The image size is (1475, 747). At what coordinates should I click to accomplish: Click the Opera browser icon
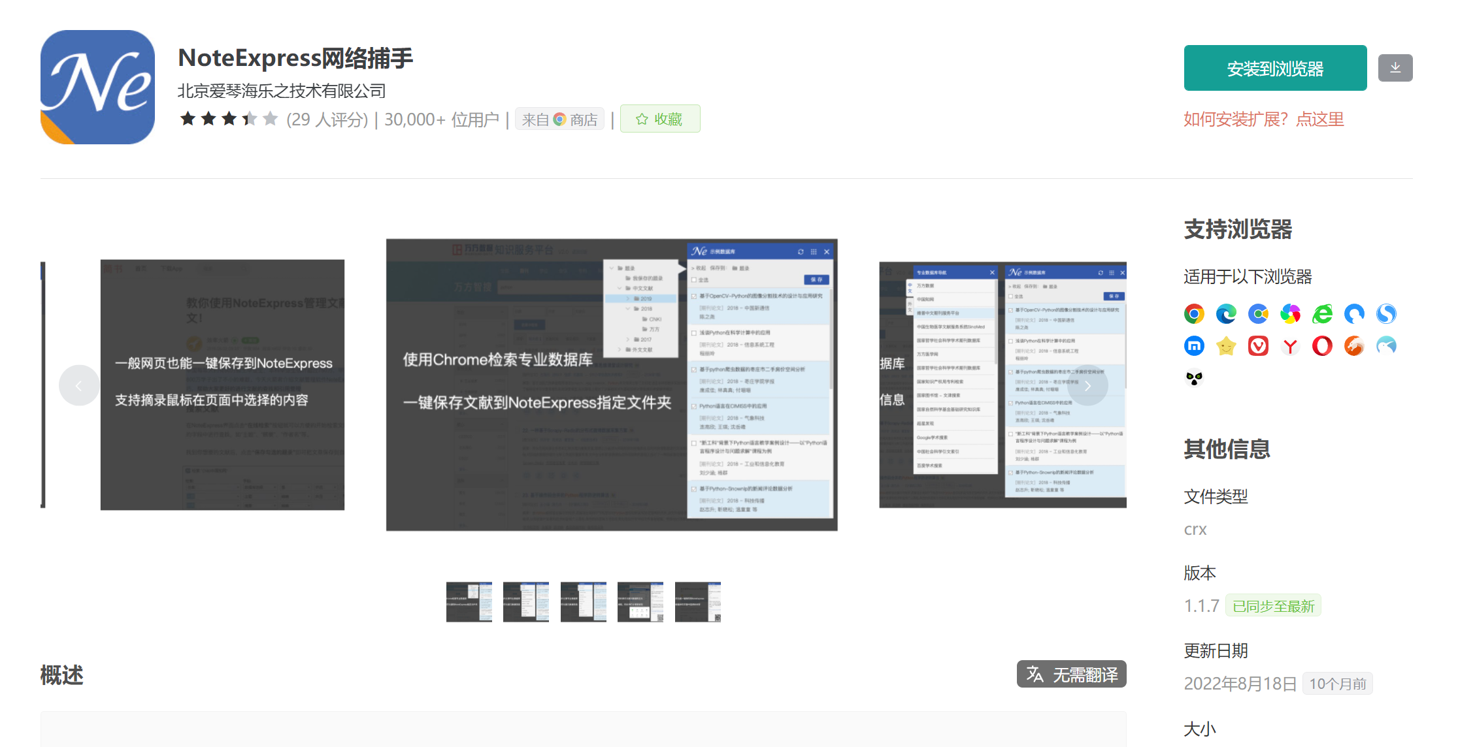(1322, 345)
